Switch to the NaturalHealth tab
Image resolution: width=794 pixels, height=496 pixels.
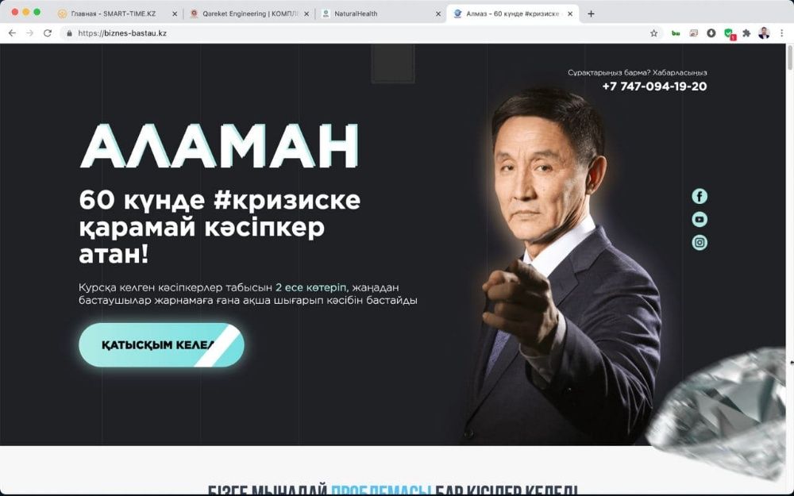(380, 14)
